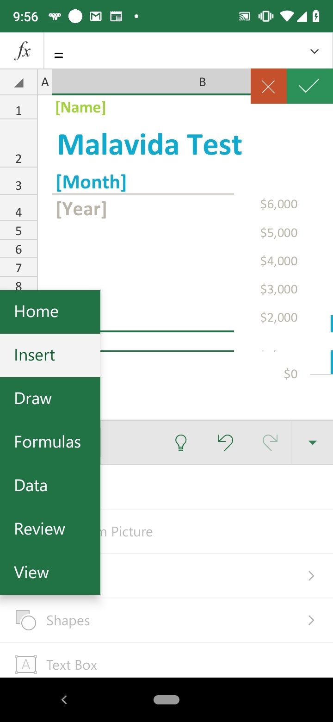The height and width of the screenshot is (722, 333).
Task: Cancel cell entry with red X
Action: [269, 86]
